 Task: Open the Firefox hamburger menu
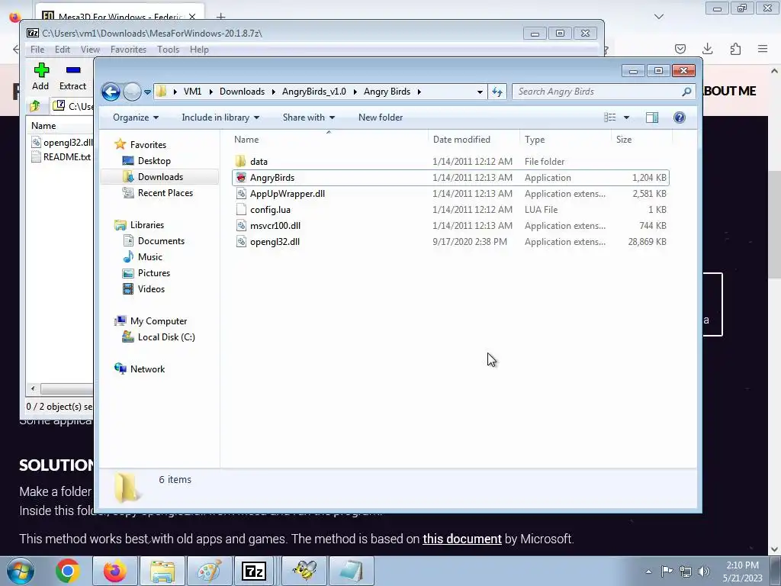click(763, 49)
